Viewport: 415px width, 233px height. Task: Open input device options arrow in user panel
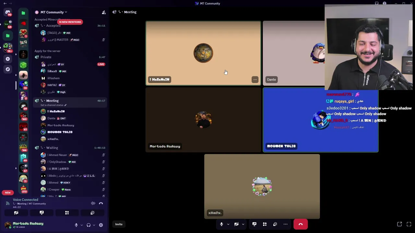tap(81, 225)
